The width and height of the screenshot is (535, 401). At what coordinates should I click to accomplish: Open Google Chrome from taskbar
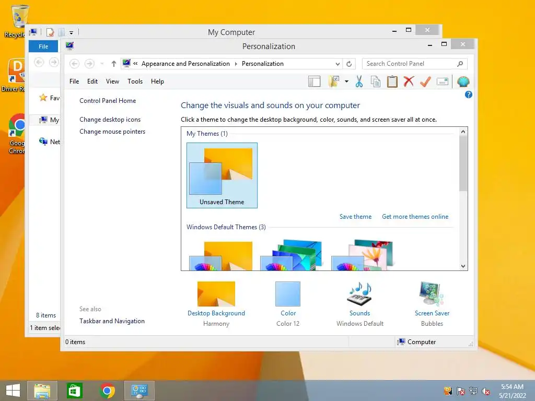pos(107,391)
